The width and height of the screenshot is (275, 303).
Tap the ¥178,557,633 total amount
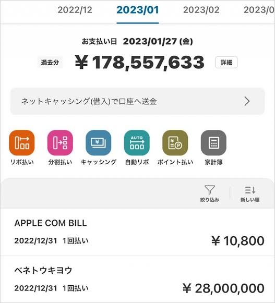[x=139, y=62]
